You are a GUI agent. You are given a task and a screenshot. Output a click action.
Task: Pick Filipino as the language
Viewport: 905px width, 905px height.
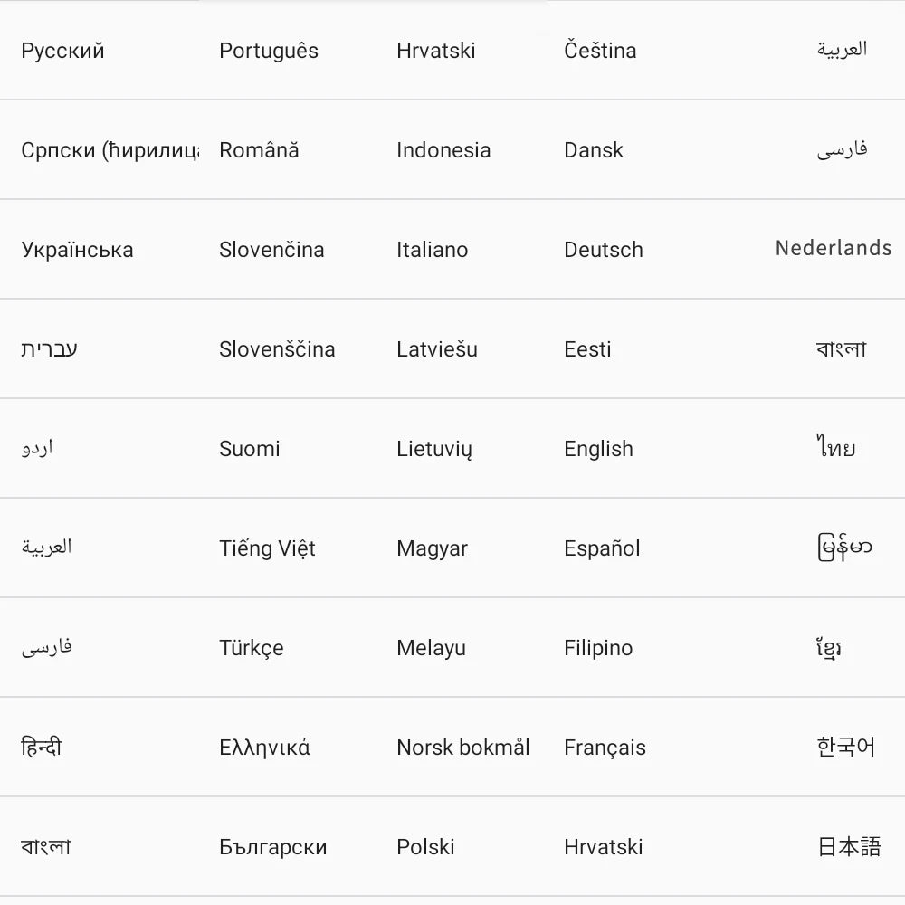[x=598, y=648]
